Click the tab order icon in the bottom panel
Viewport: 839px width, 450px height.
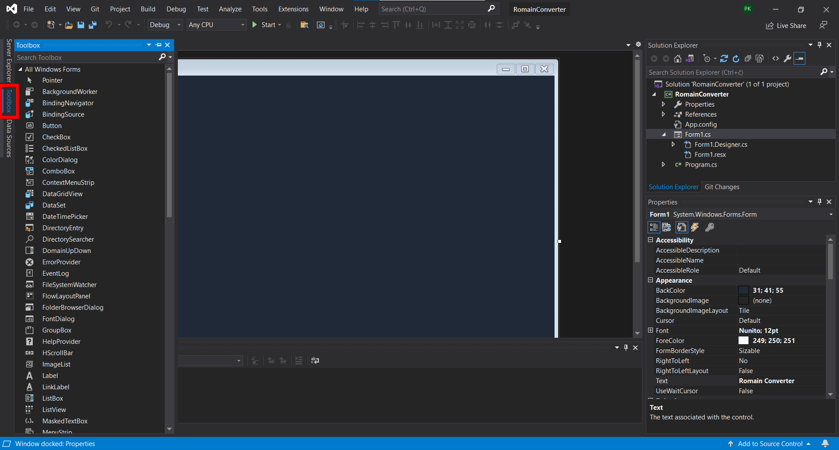[x=315, y=360]
